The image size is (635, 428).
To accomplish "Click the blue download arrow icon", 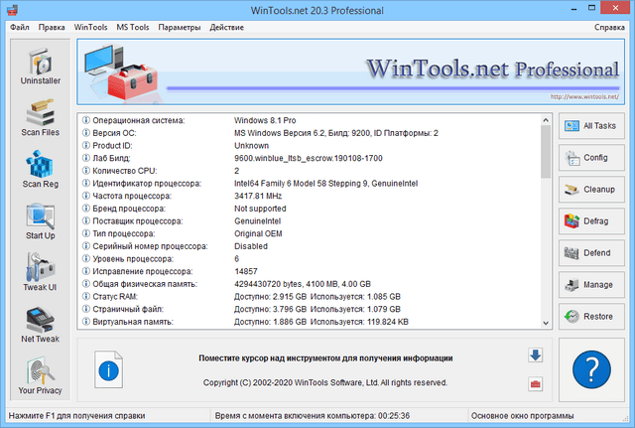I will click(535, 356).
